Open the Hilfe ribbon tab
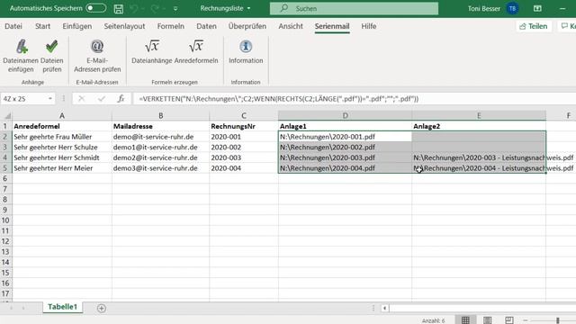 pyautogui.click(x=368, y=26)
